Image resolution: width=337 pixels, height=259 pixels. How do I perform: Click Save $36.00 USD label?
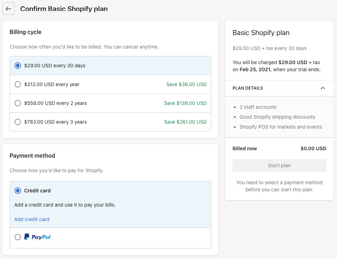pos(186,84)
